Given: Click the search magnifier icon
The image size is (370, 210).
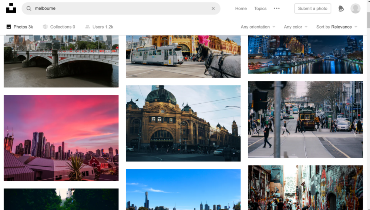Looking at the screenshot, I should coord(29,9).
